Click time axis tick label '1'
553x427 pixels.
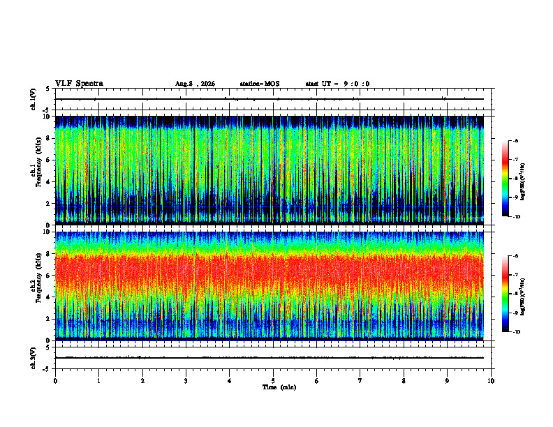coord(98,381)
